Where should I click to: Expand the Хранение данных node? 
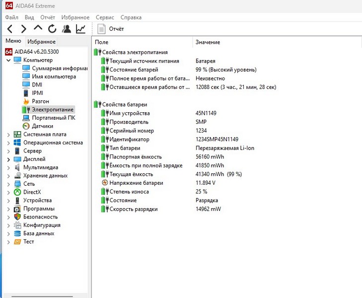click(x=8, y=176)
